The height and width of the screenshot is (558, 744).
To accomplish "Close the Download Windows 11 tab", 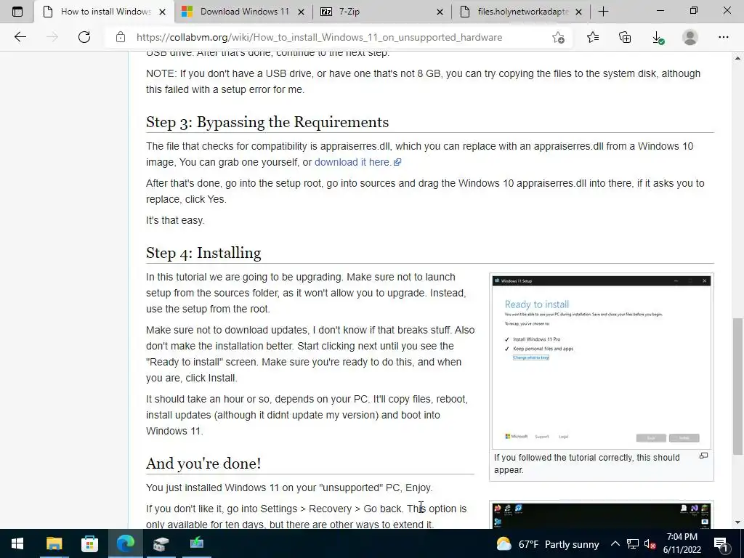I will tap(301, 12).
